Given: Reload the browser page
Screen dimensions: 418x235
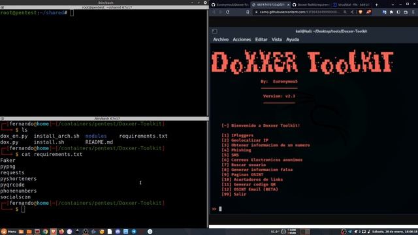Looking at the screenshot, I should [228, 12].
